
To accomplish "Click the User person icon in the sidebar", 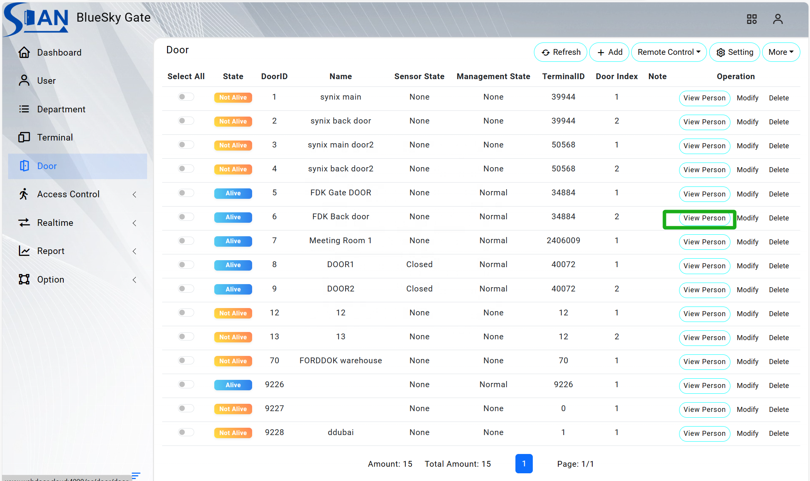I will 24,80.
